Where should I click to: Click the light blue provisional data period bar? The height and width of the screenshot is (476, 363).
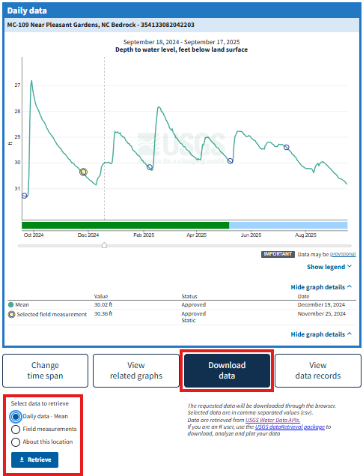(288, 225)
